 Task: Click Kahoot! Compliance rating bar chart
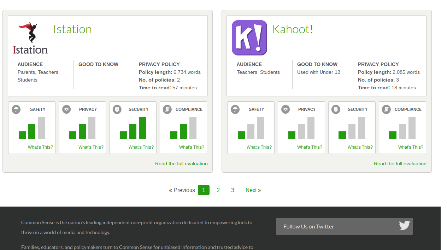402,128
